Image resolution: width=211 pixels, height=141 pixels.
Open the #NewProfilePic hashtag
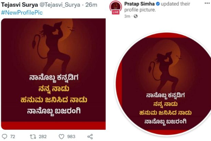point(22,12)
